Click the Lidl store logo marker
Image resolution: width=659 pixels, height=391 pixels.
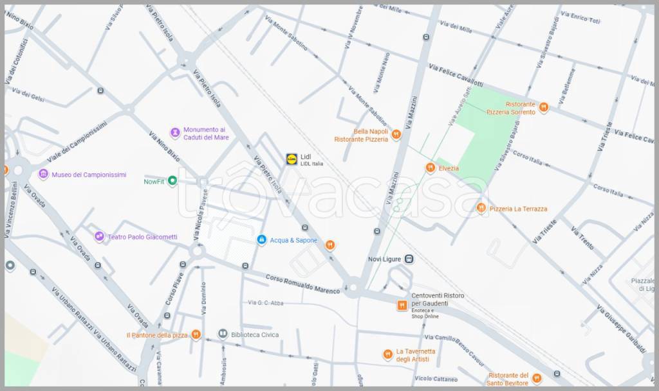pos(292,159)
